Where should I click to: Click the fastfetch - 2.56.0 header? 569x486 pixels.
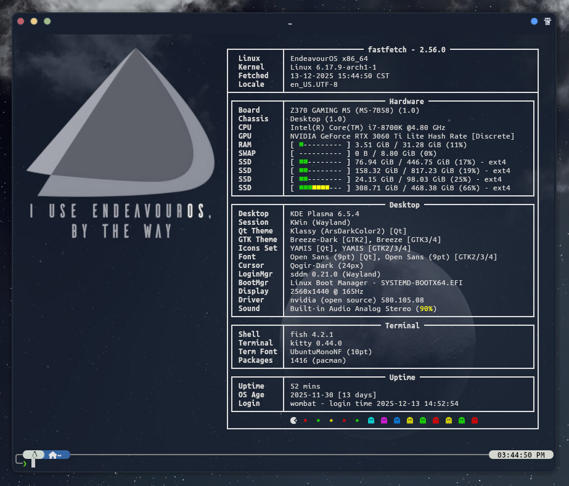point(406,50)
